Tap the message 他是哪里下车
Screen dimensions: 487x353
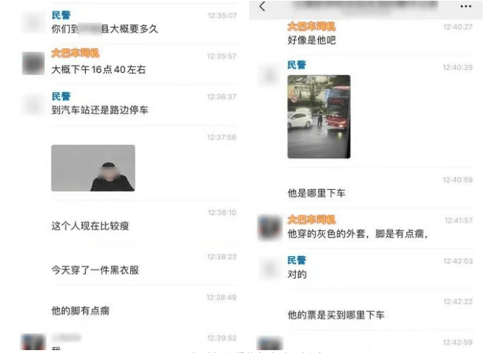(316, 193)
